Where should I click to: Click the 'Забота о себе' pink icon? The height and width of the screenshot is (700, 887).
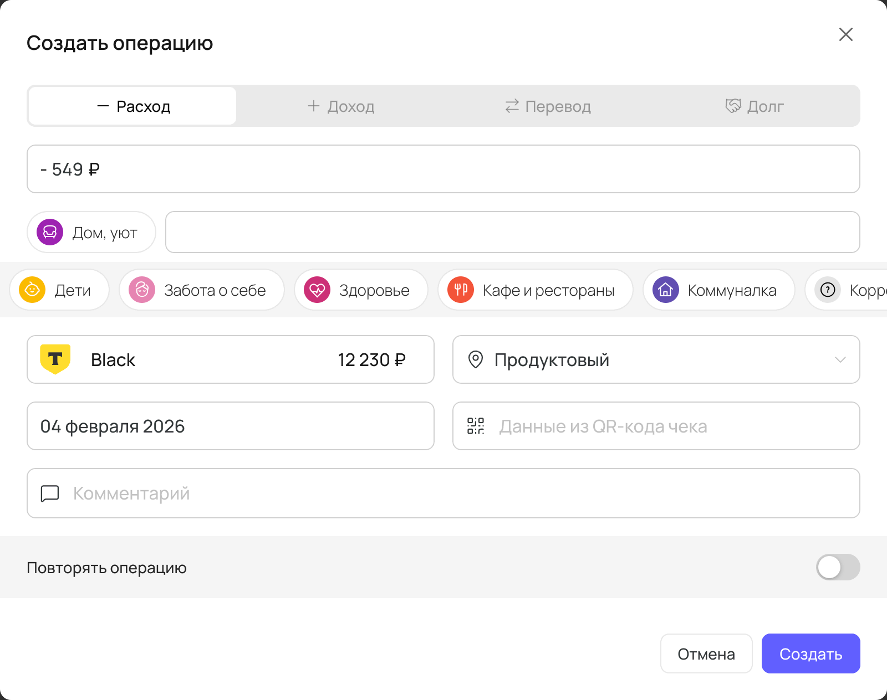142,290
